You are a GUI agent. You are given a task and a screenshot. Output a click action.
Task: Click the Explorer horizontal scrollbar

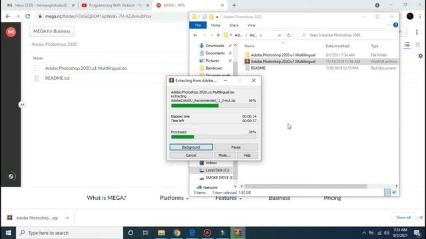(306, 186)
